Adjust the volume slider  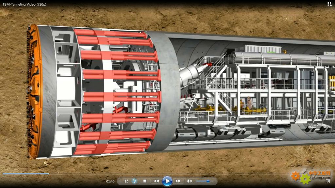tap(204, 181)
